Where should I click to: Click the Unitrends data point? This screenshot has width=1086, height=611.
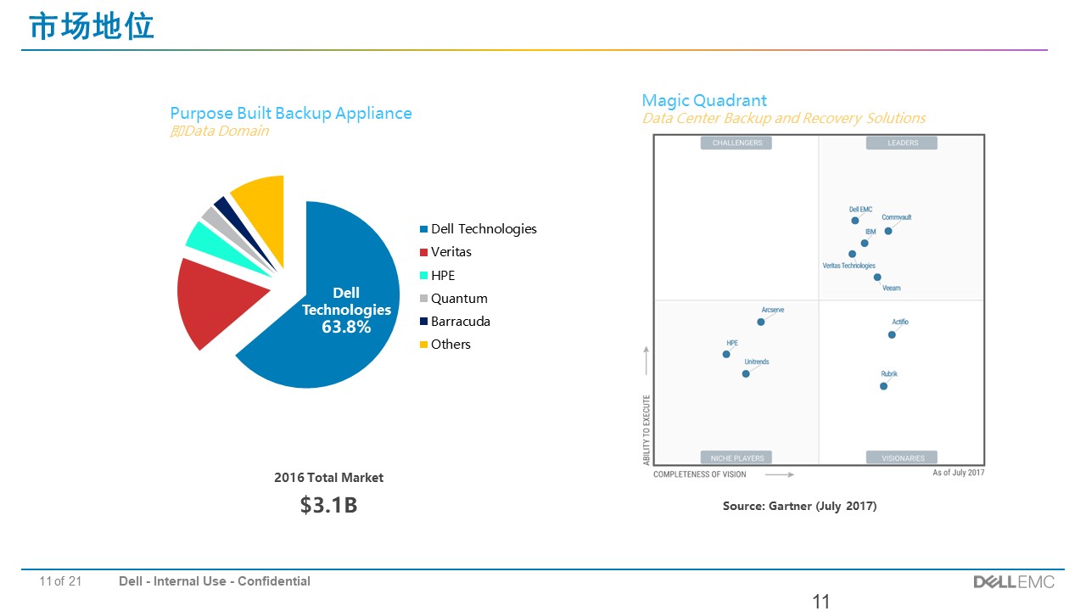[x=746, y=373]
